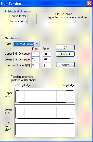Click the Tension from vent label text
Viewport: 93px width, 142px height.
point(24,78)
